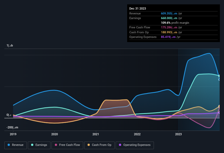Toggle the Free Cash Flow legend button

click(67, 145)
